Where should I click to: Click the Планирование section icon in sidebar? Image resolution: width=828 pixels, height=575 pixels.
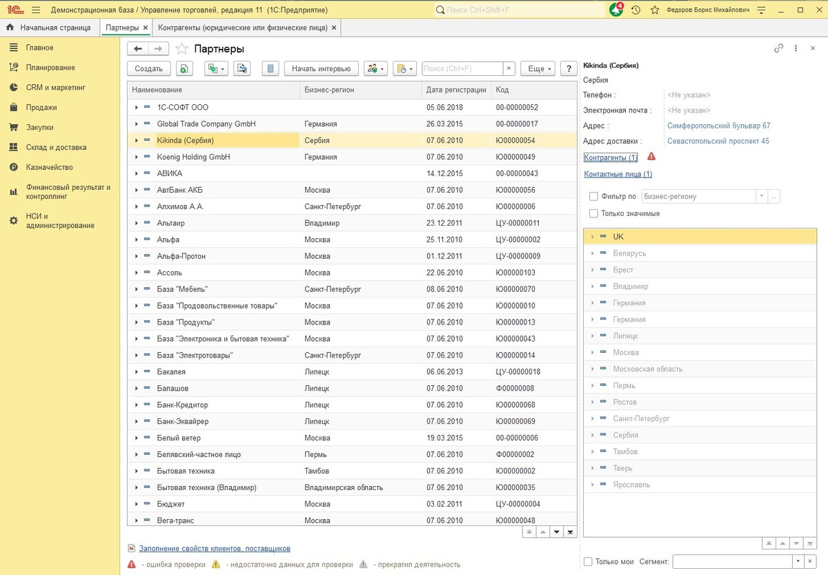13,68
